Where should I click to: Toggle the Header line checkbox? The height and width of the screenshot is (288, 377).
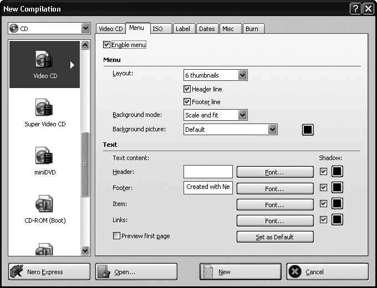187,89
